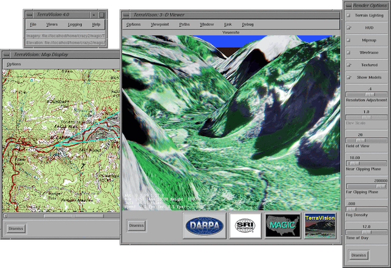Viewport: 391px width, 268px height.
Task: Open the 3-D Viewer window menu button
Action: (125, 13)
